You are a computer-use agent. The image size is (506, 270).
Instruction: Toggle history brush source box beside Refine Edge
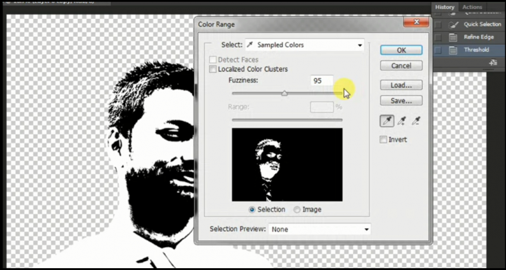(438, 37)
